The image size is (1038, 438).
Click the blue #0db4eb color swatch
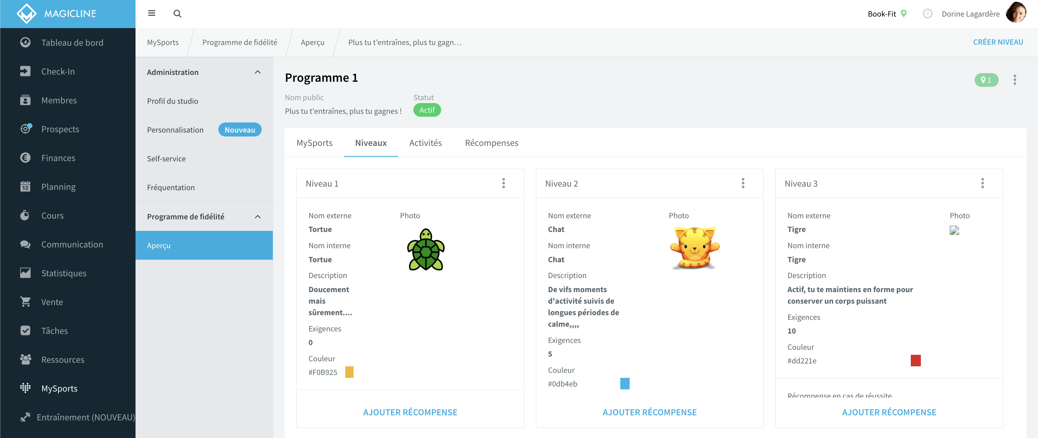point(625,384)
